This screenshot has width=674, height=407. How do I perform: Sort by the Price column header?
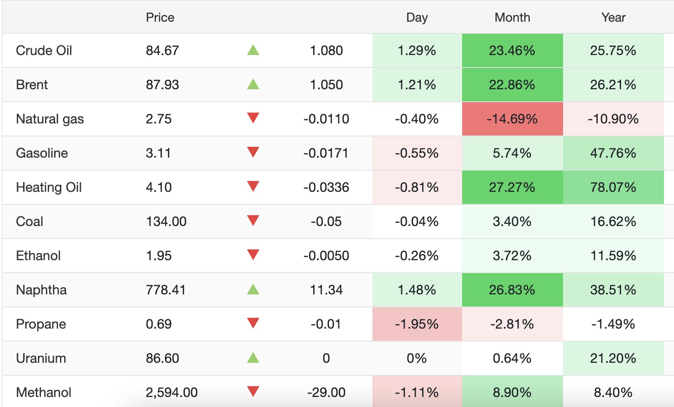point(160,18)
